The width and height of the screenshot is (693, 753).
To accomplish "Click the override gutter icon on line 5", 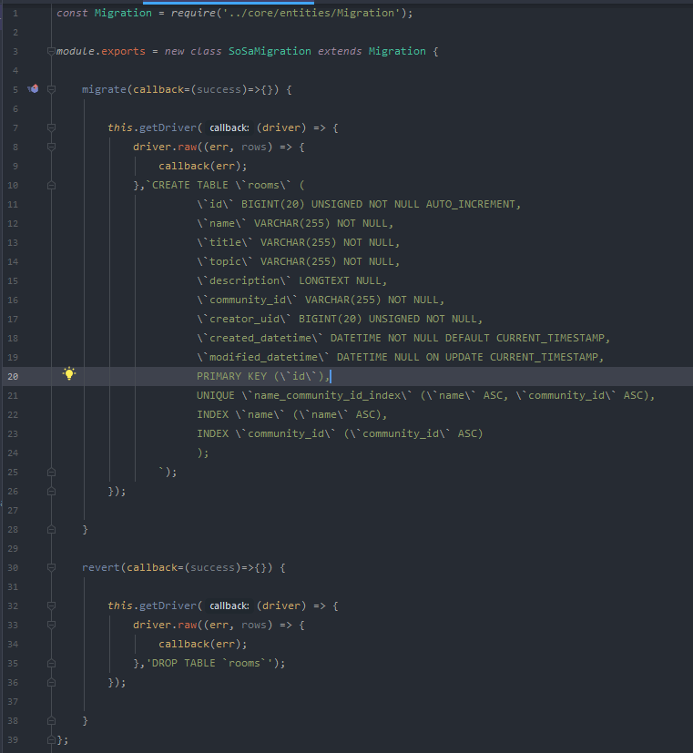I will [x=33, y=89].
